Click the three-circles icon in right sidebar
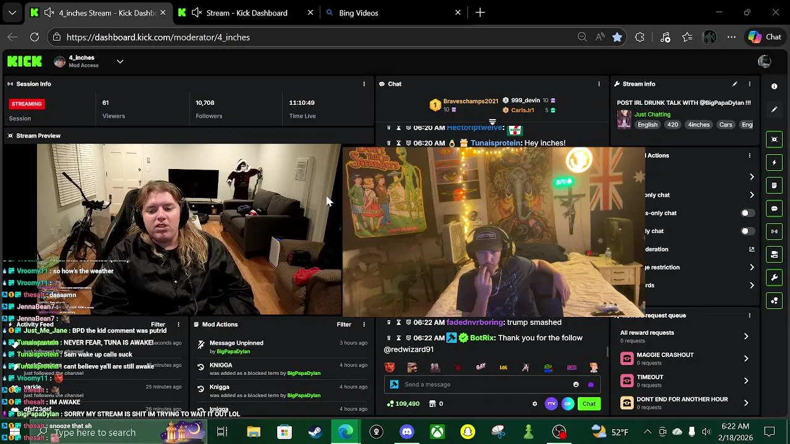The height and width of the screenshot is (444, 790). click(775, 301)
